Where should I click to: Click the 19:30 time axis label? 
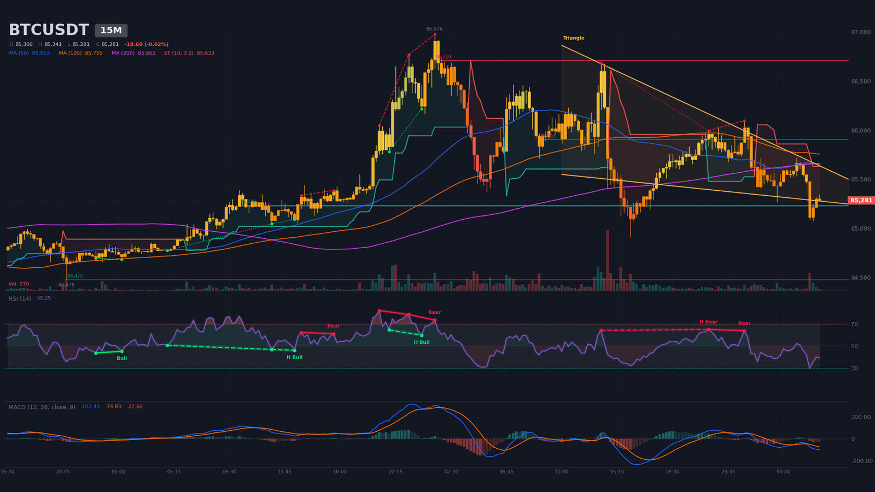click(672, 472)
